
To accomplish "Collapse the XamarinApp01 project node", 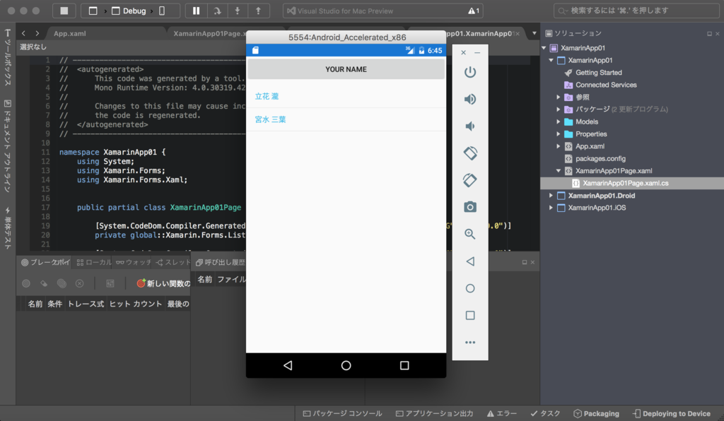I will point(551,61).
